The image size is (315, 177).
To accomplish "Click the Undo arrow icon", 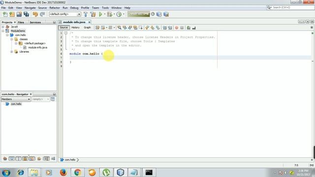I will click(x=35, y=14).
